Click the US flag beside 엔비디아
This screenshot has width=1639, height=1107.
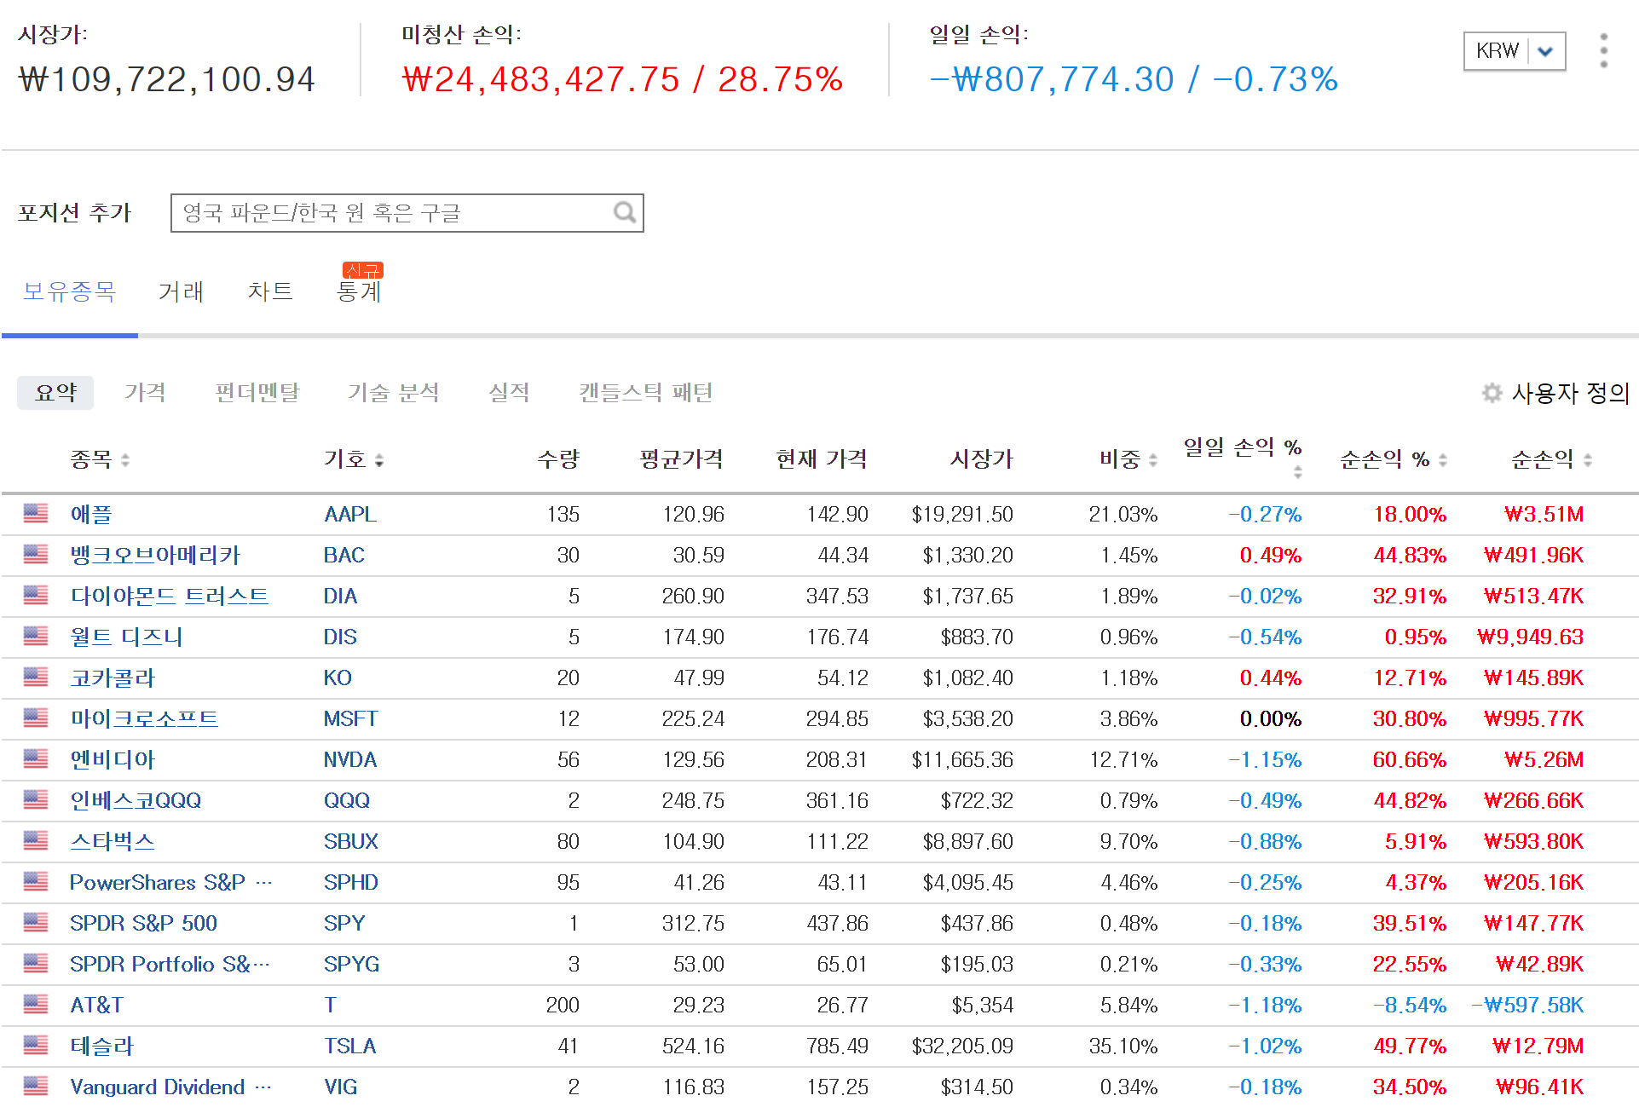pos(36,758)
